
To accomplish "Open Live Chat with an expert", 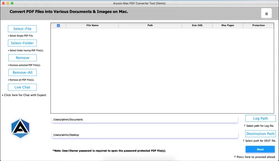I will [x=22, y=87].
